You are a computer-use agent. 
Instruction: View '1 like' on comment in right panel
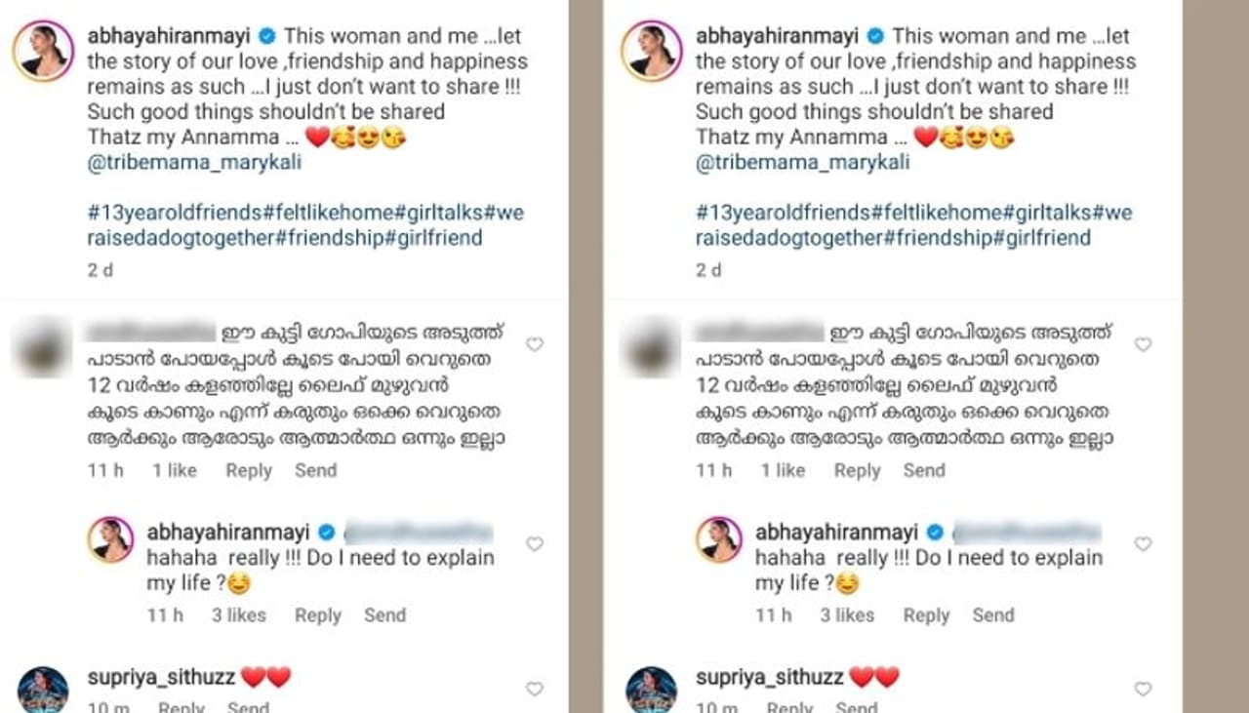783,470
